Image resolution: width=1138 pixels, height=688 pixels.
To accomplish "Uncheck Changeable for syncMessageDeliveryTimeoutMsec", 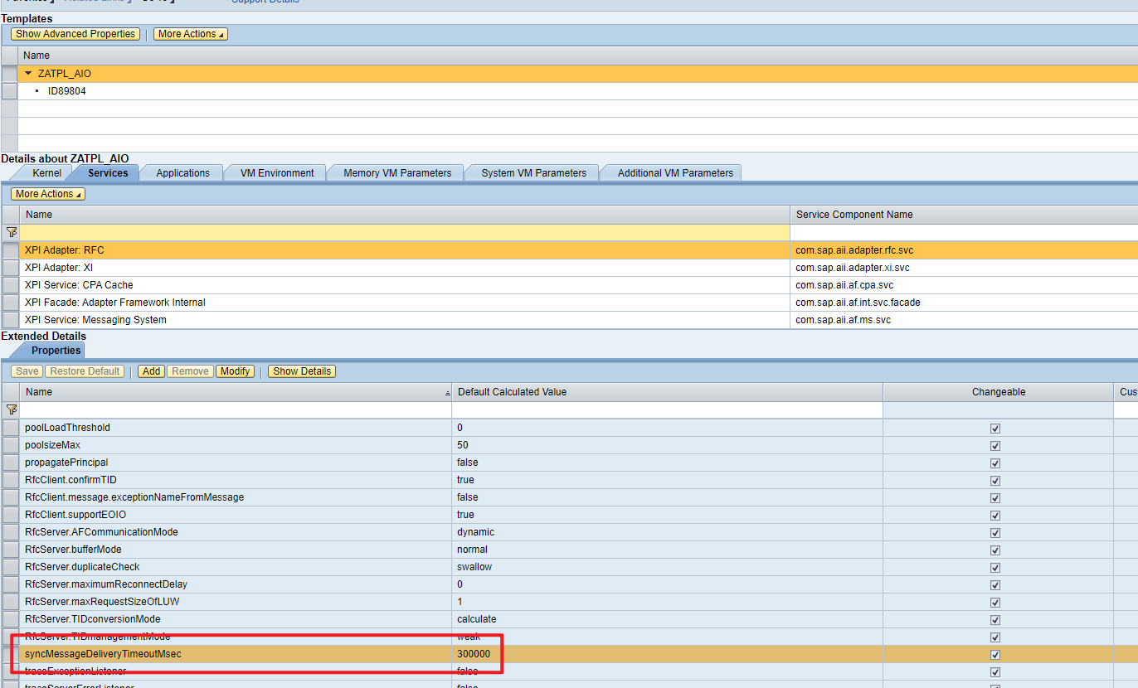I will point(995,654).
